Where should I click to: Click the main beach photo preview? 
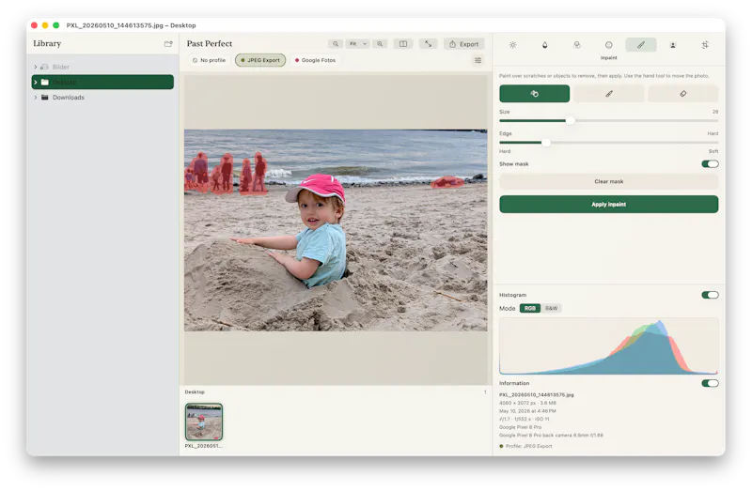point(336,230)
